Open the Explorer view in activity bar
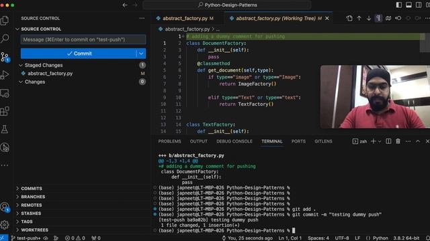 pos(5,21)
